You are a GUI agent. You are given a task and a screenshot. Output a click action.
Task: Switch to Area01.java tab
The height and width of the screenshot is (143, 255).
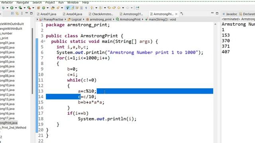click(x=47, y=14)
